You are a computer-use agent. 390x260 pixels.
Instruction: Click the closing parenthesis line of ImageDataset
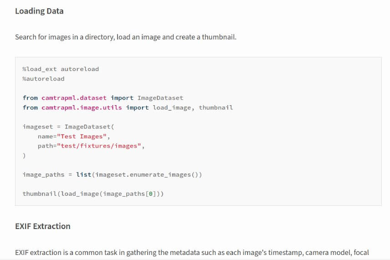point(24,155)
